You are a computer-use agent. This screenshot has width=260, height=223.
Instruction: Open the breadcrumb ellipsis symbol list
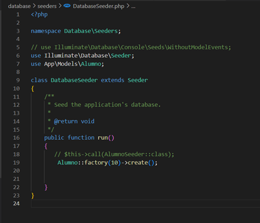click(x=134, y=6)
